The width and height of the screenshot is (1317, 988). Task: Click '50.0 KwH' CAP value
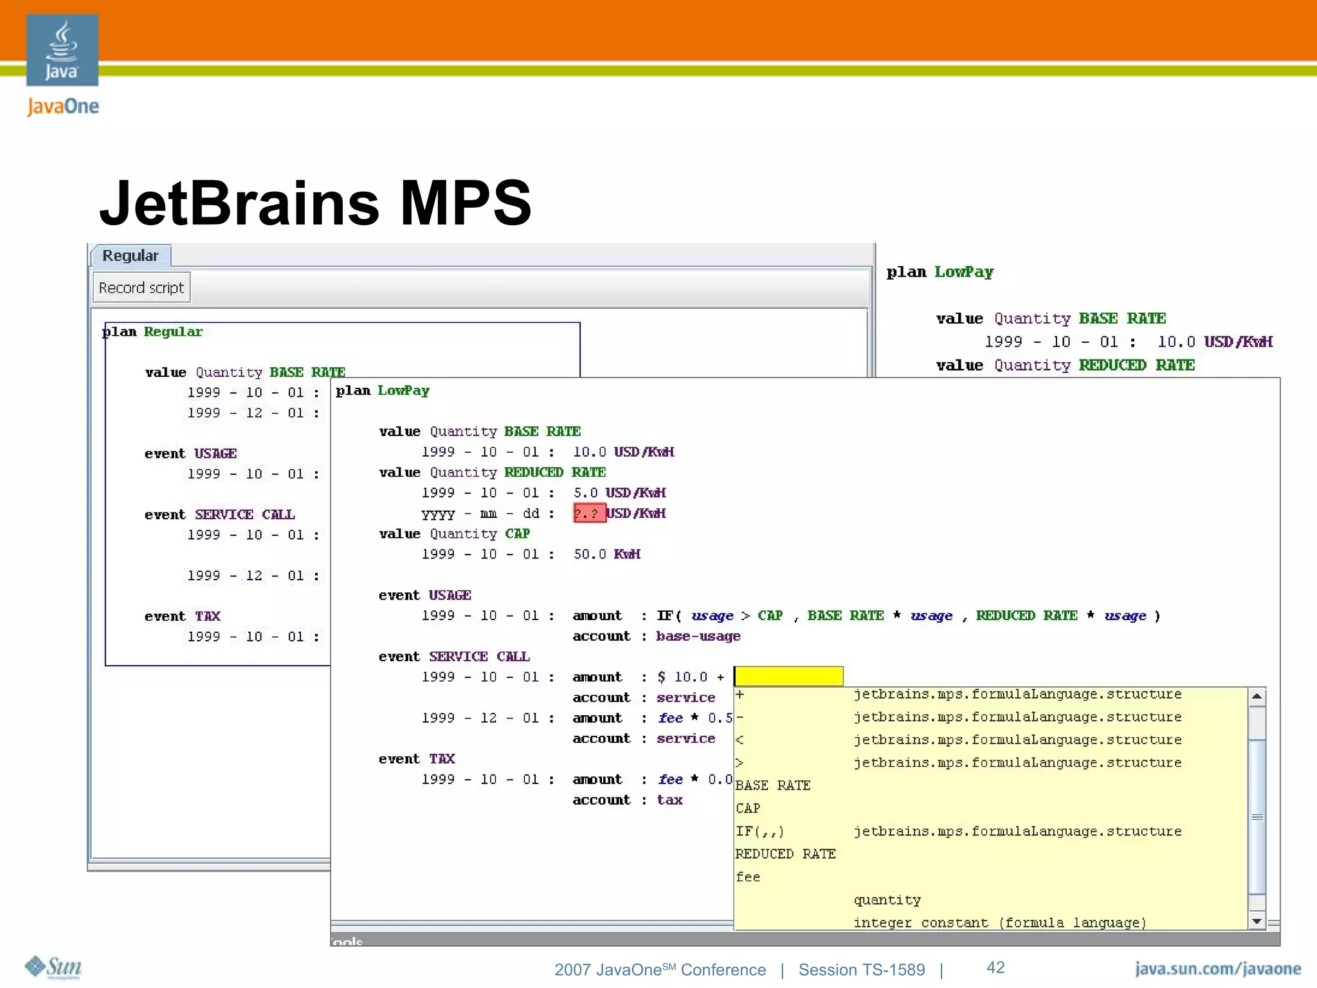click(x=606, y=554)
